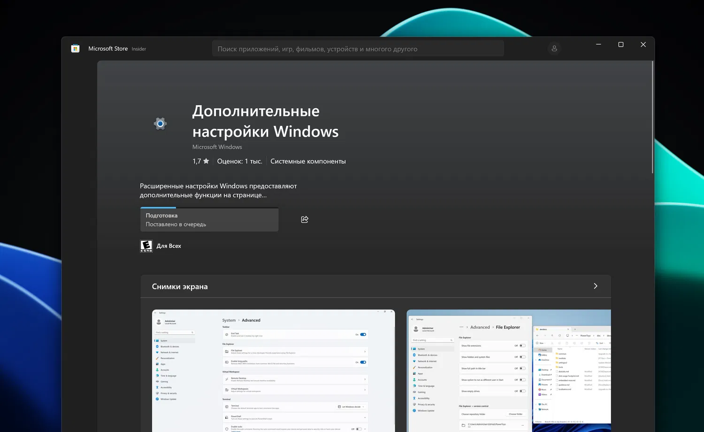The height and width of the screenshot is (432, 704).
Task: Focus the search box for apps and games
Action: coord(358,48)
